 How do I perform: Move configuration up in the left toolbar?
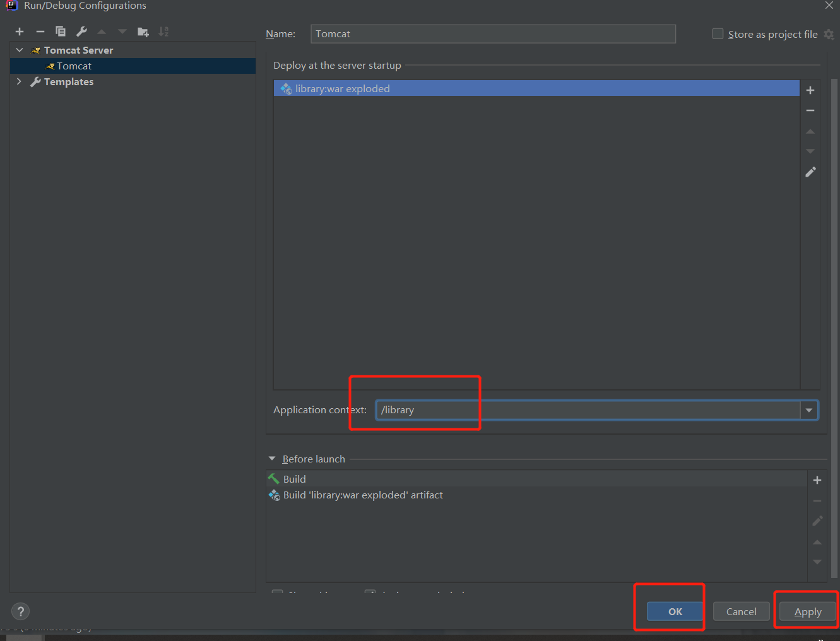click(102, 32)
